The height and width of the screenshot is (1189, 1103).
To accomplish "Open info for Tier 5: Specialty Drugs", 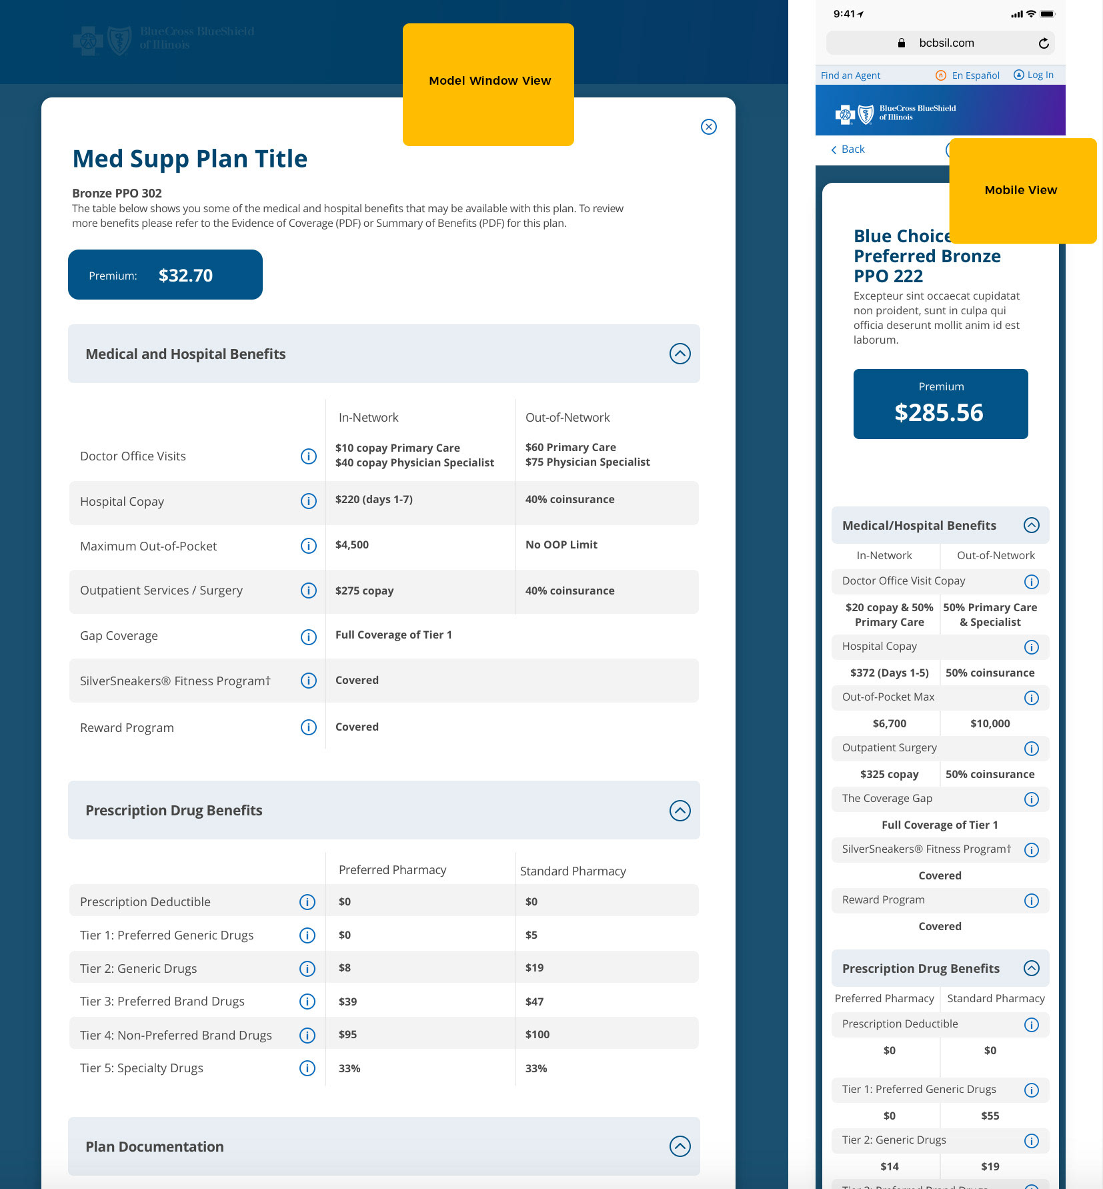I will click(x=307, y=1068).
